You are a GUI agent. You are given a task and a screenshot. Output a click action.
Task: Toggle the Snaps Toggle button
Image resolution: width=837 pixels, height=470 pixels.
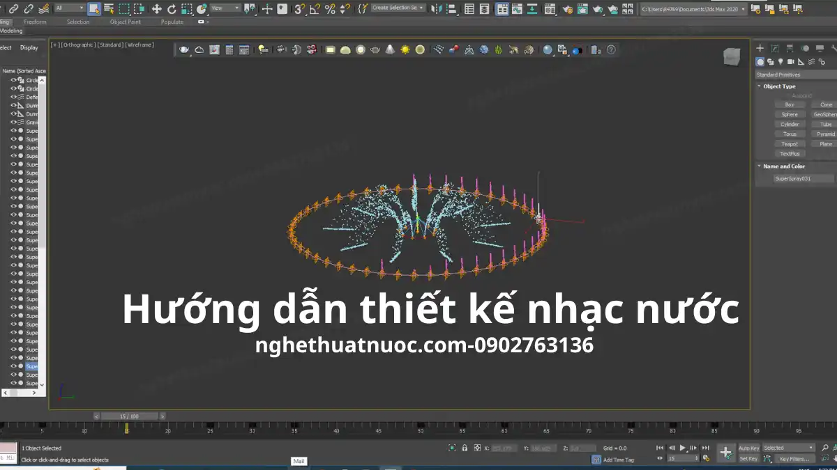point(299,9)
